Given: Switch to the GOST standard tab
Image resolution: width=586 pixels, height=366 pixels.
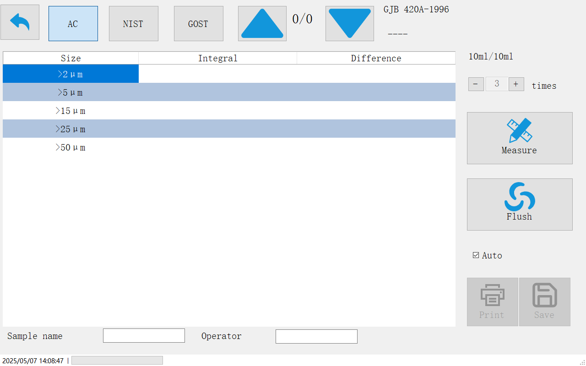Looking at the screenshot, I should point(198,24).
